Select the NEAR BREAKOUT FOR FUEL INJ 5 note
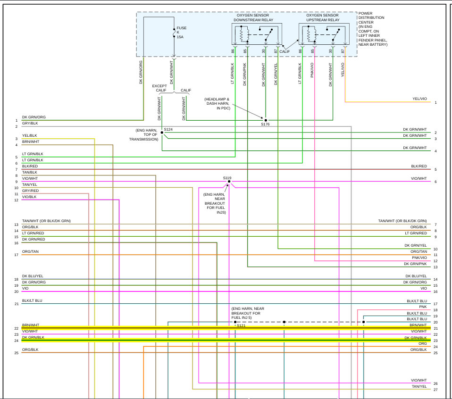The image size is (452, 399). tap(248, 313)
